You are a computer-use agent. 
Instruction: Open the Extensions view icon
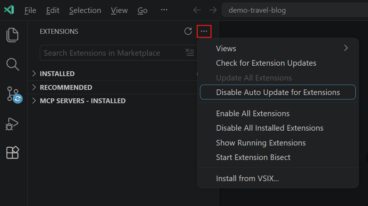point(12,153)
